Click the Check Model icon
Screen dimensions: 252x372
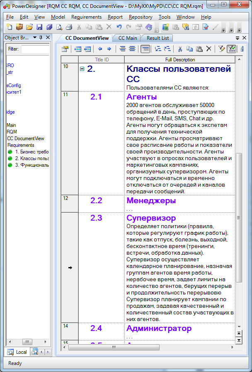(x=205, y=27)
